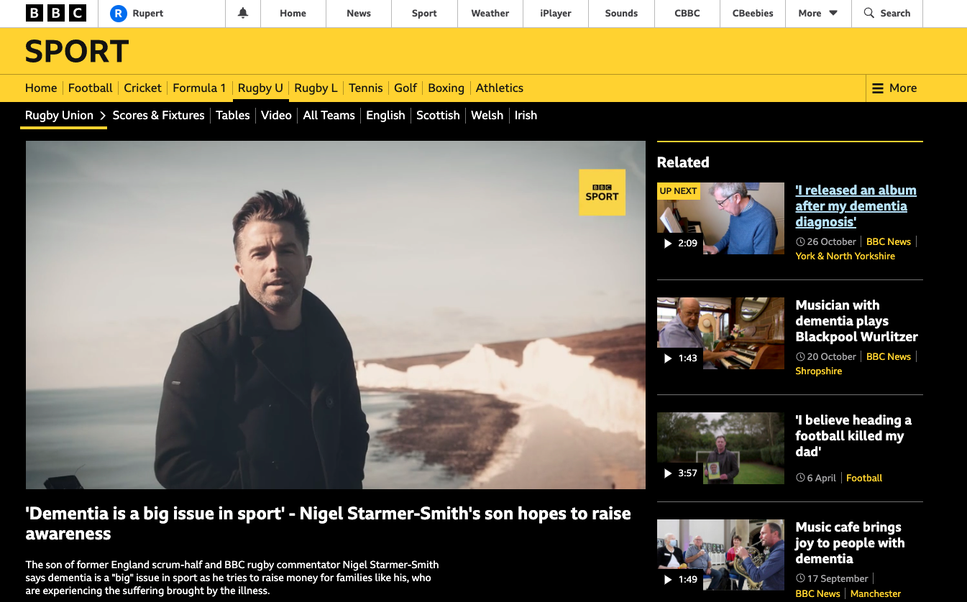
Task: Open the English rugby link
Action: point(385,116)
